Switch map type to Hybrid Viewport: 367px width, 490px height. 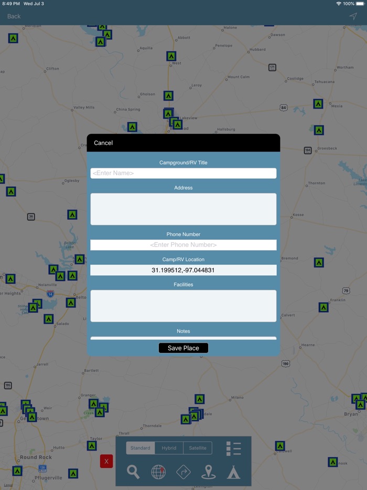coord(169,448)
